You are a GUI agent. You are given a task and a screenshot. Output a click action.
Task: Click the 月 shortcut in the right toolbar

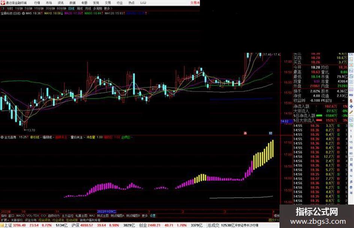(x=351, y=170)
